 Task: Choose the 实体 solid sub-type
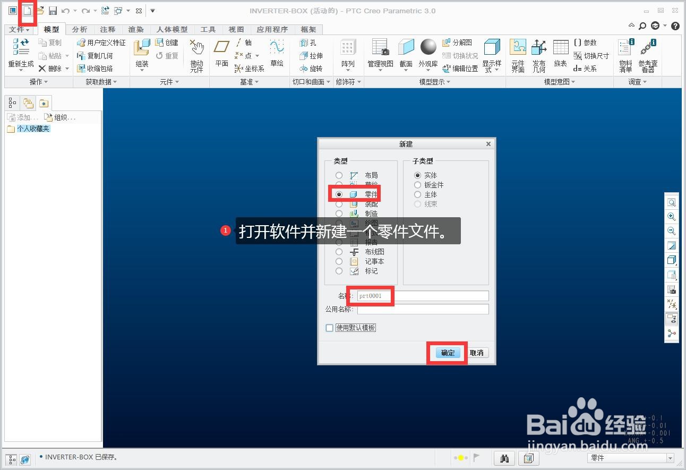[417, 175]
